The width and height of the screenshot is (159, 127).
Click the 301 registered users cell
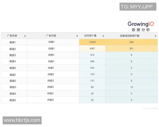coord(131,49)
